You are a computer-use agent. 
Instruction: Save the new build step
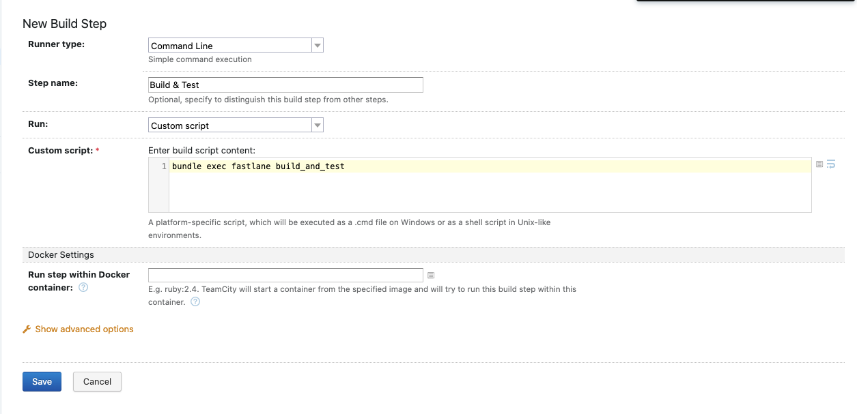pos(42,382)
